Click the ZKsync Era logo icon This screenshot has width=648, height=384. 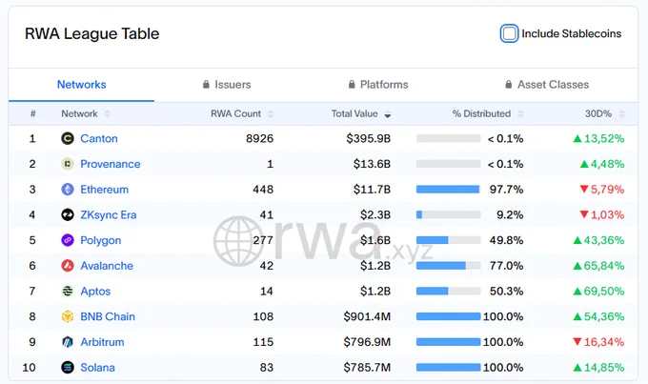68,215
